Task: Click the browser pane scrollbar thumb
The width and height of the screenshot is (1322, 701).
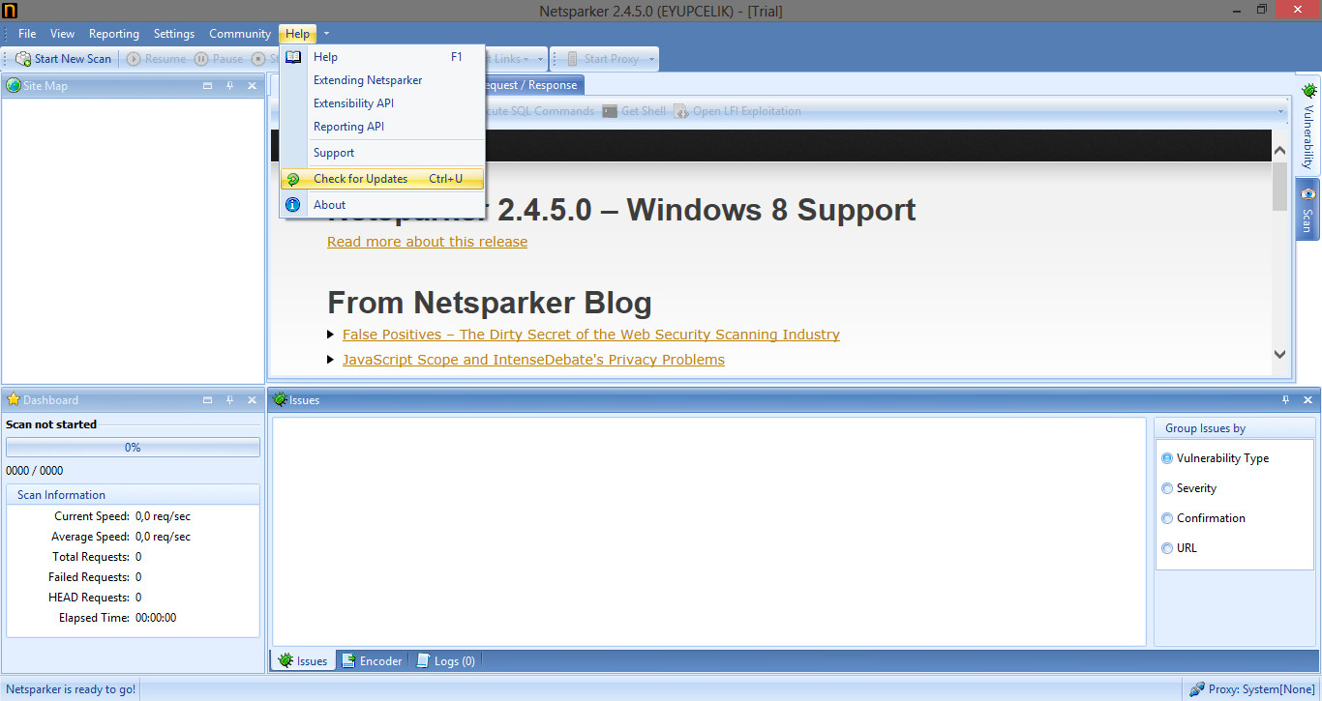Action: [x=1280, y=187]
